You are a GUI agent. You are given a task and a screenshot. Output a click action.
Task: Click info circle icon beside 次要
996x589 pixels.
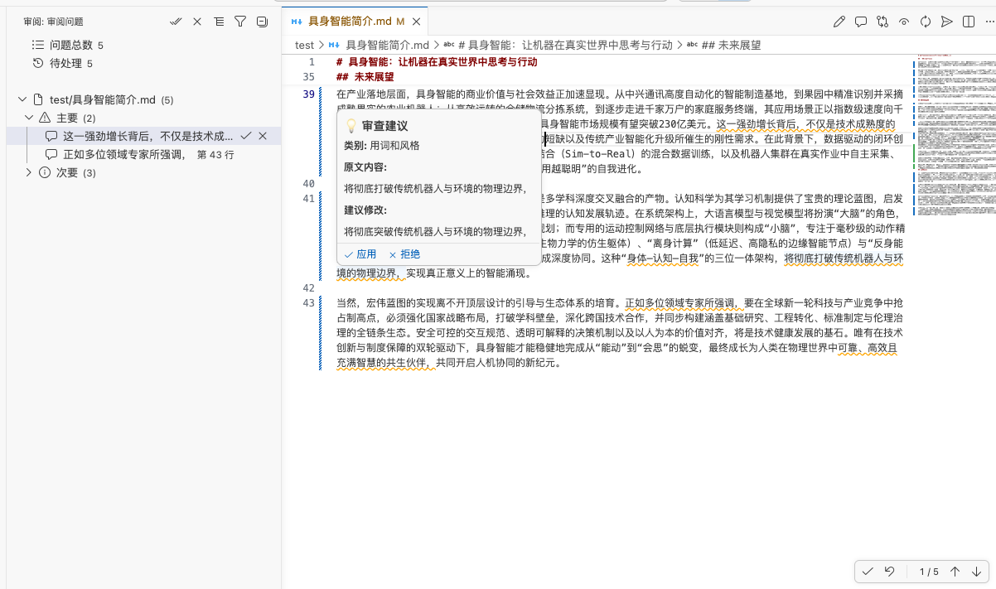click(45, 172)
